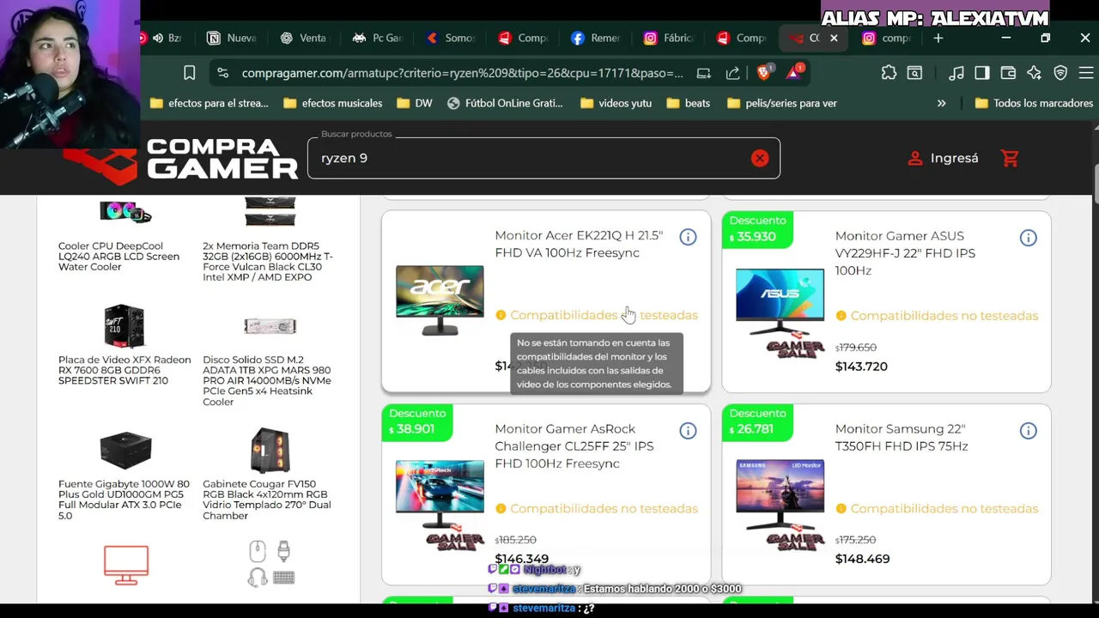
Task: Click Monitor Samsung 22" T350FH title
Action: (x=902, y=438)
